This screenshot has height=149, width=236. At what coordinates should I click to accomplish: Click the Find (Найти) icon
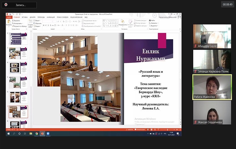152,20
